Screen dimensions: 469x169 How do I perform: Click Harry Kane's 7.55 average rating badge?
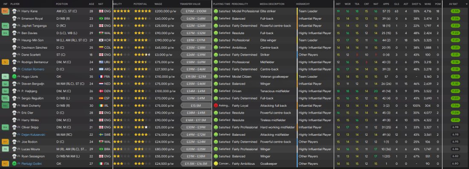coord(455,11)
